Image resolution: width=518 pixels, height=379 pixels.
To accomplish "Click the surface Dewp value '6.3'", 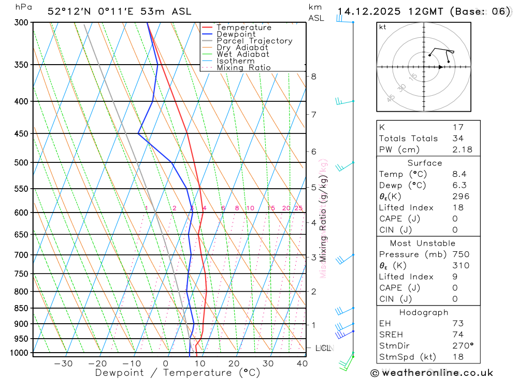I will [459, 186].
